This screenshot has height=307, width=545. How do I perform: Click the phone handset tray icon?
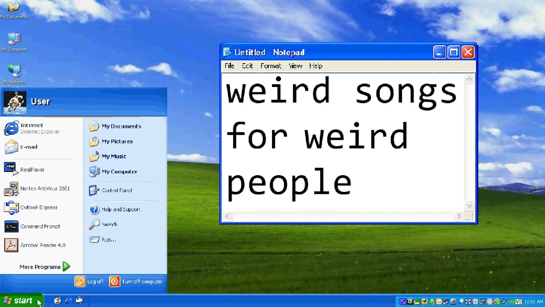[x=482, y=301]
